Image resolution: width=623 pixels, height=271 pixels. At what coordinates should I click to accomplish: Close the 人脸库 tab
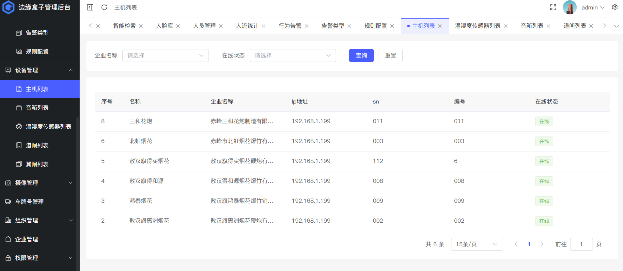pos(178,26)
